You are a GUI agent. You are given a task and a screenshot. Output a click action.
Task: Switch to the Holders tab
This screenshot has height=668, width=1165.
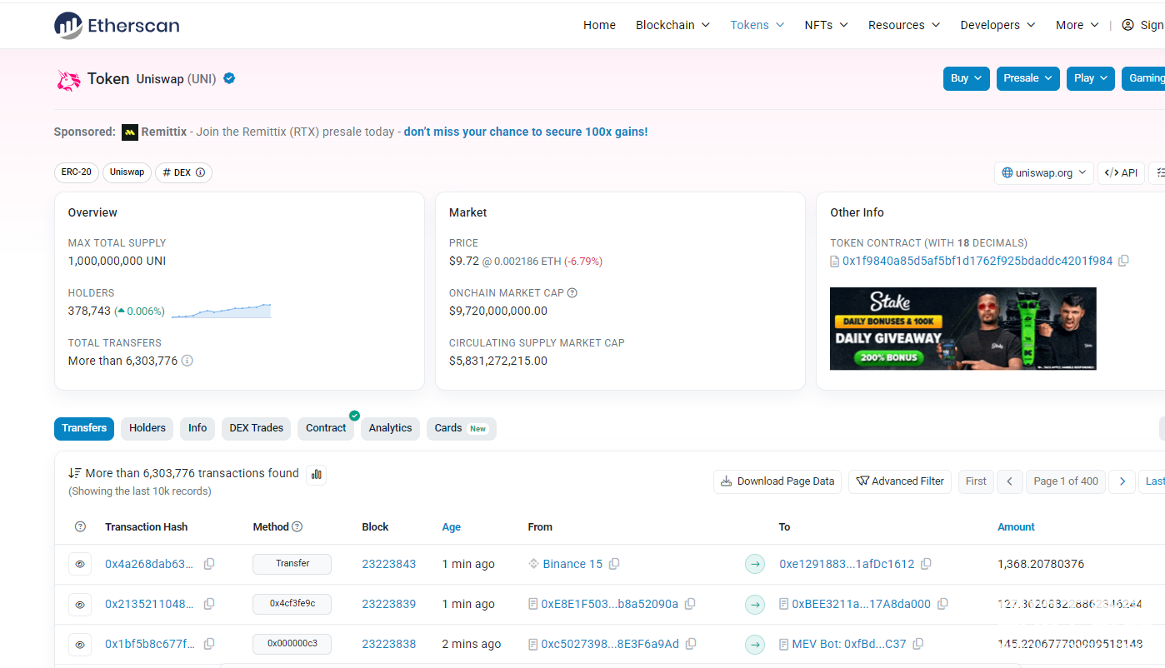click(147, 428)
